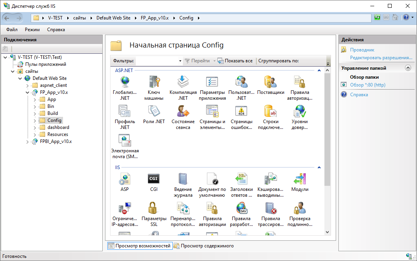Collapse the ASP.NET group section

(319, 71)
